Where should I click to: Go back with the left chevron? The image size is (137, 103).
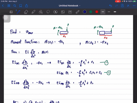click(3, 6)
